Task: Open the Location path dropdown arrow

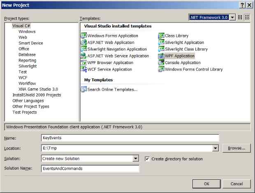Action: (x=216, y=148)
